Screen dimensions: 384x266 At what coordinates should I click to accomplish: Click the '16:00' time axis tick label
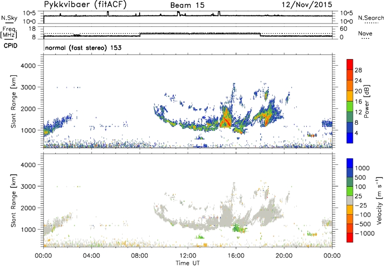[236, 256]
